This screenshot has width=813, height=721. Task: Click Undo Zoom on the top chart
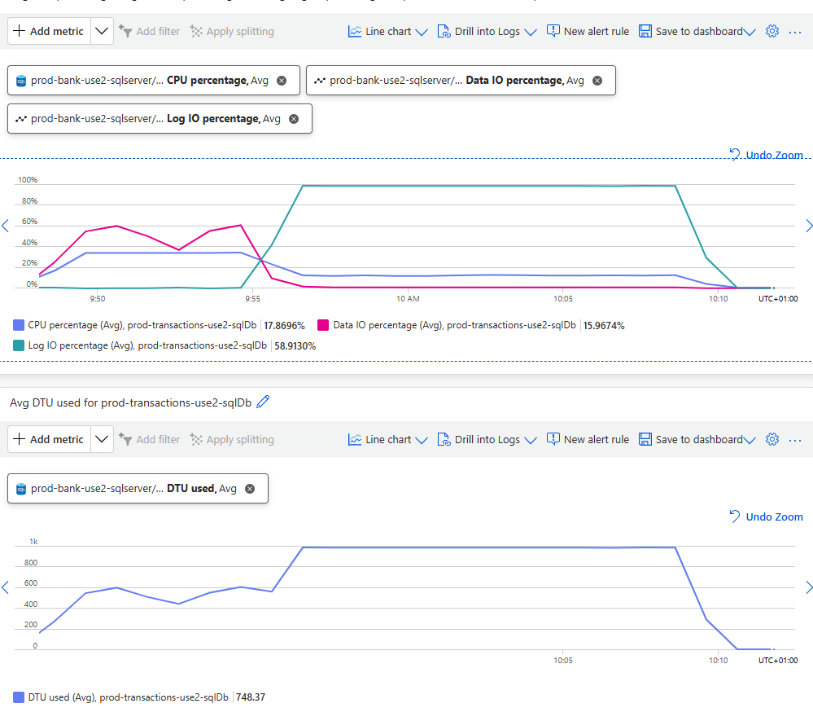click(766, 155)
